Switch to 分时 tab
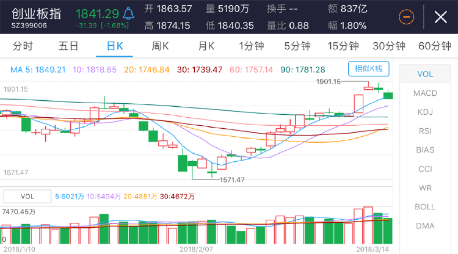This screenshot has width=458, height=254. [23, 46]
